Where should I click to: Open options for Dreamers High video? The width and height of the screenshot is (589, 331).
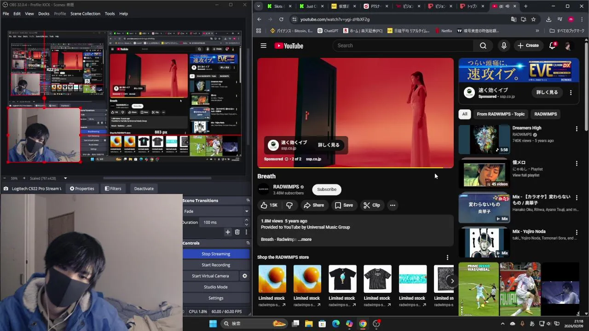pos(576,129)
